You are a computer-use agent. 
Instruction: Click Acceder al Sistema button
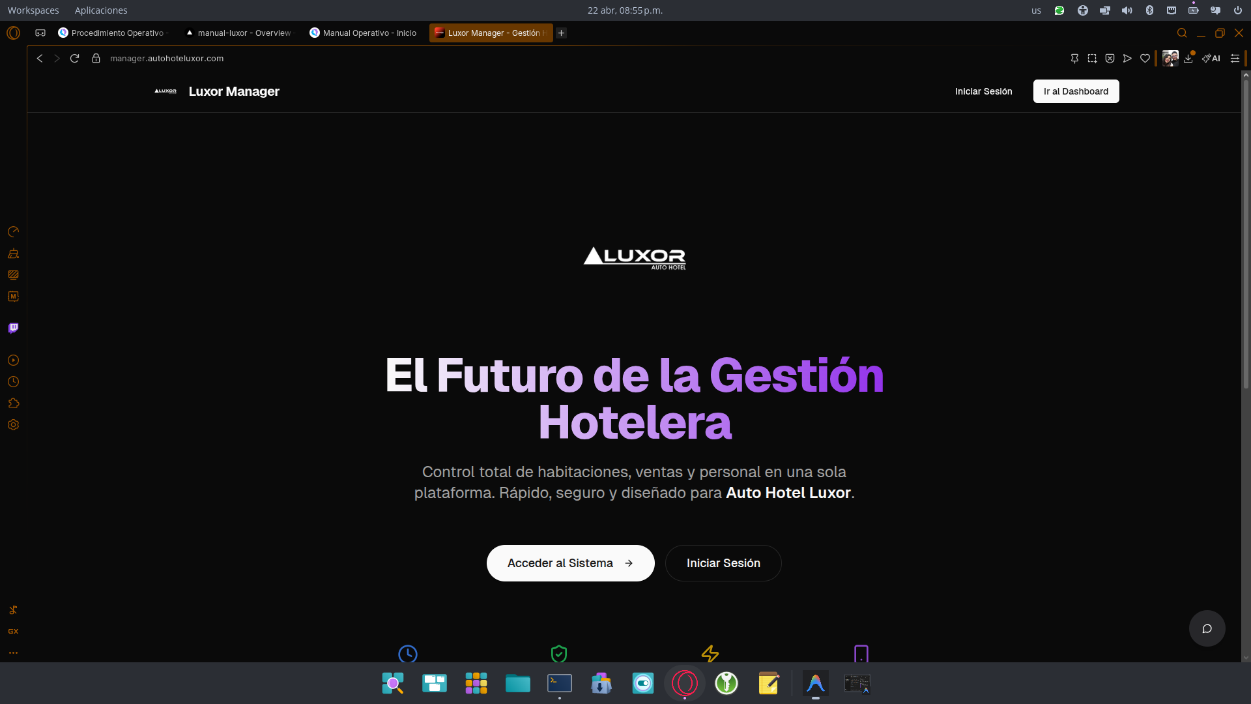tap(570, 563)
